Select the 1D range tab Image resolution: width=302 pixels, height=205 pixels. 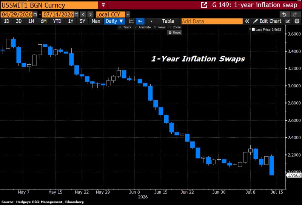pos(6,21)
